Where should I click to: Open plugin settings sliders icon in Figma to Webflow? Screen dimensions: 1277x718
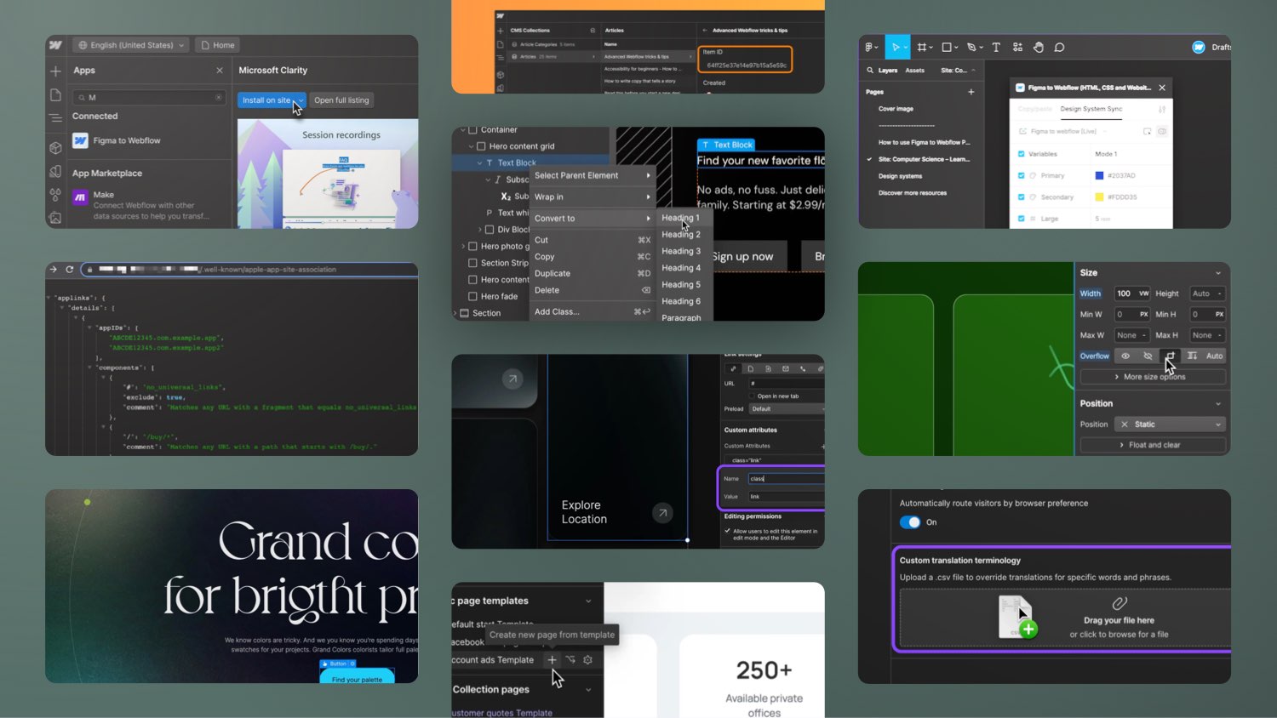[1162, 109]
